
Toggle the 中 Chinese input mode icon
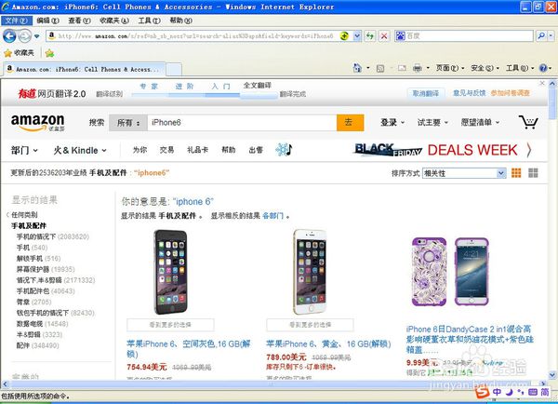click(497, 392)
